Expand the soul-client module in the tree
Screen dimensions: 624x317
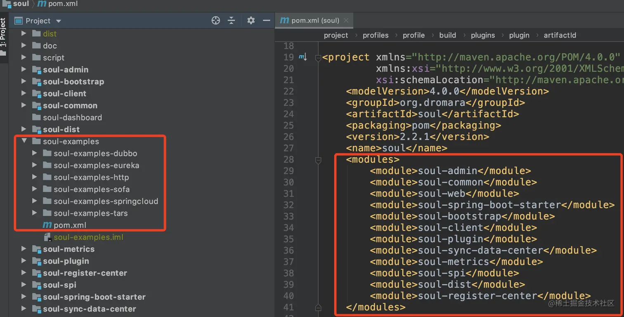coord(24,94)
